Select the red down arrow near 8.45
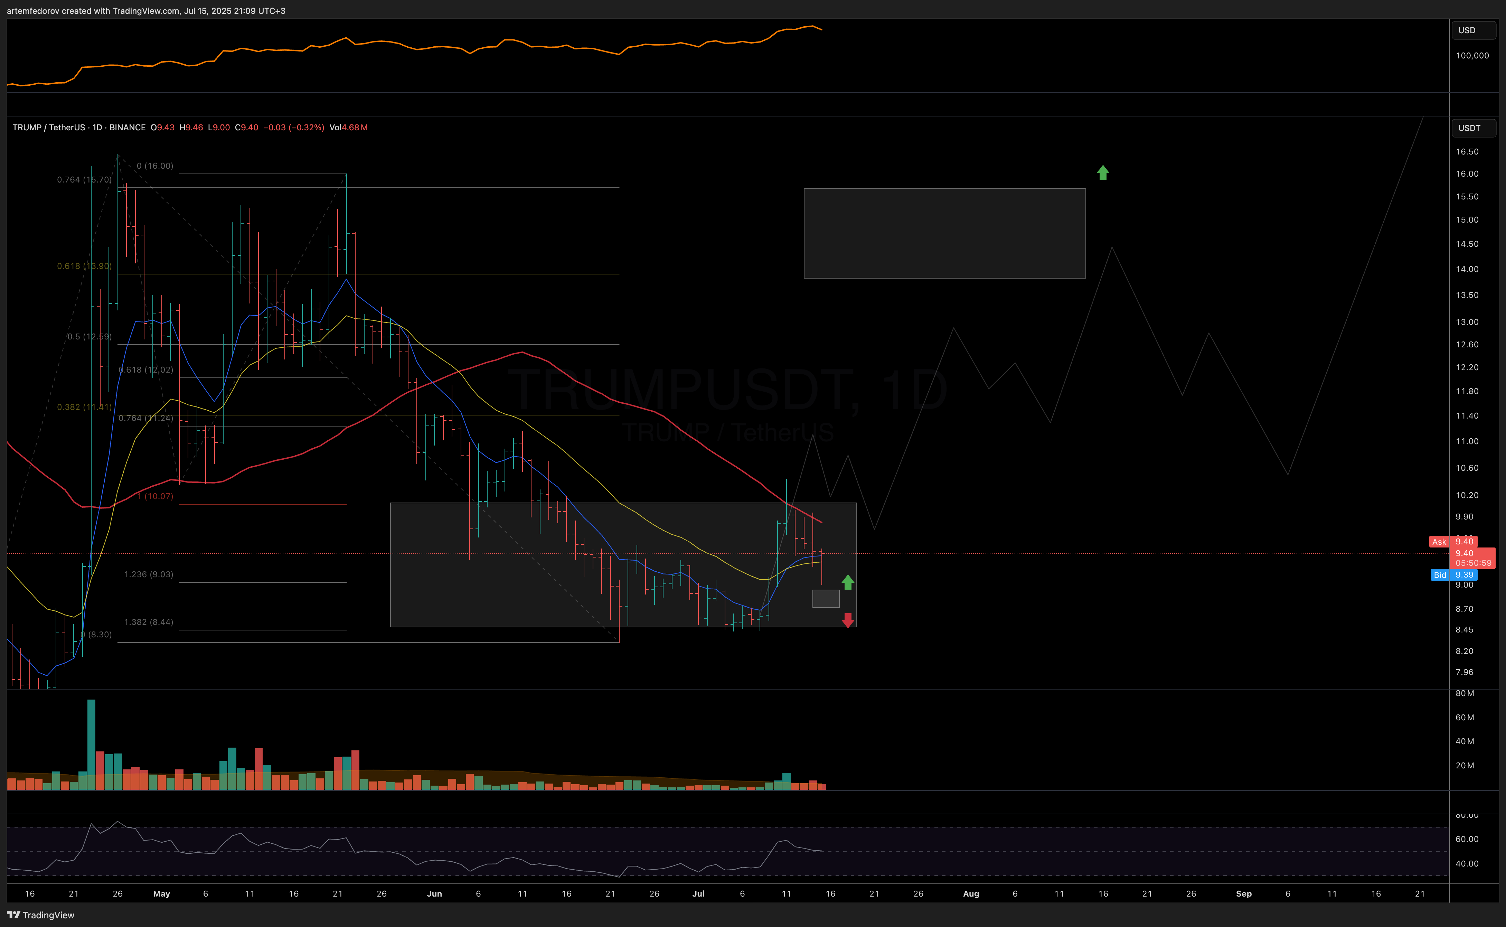The height and width of the screenshot is (927, 1506). (848, 620)
